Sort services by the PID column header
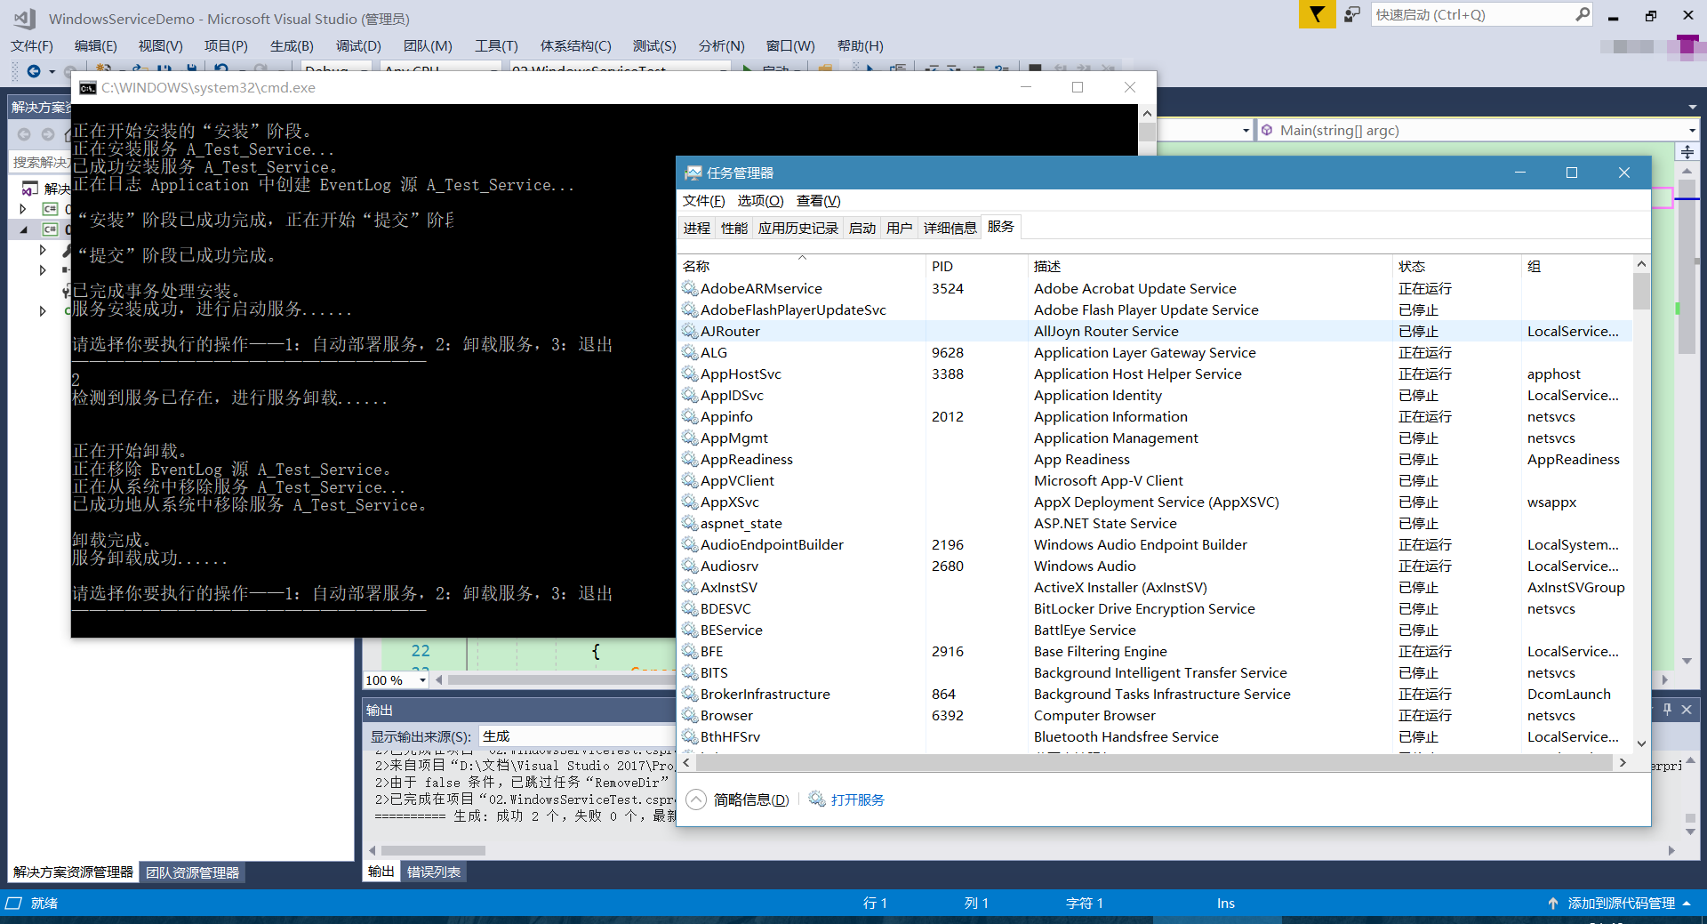 pos(976,266)
